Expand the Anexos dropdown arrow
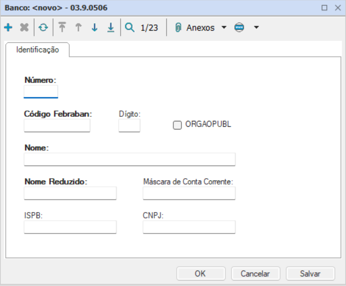The width and height of the screenshot is (346, 286). [224, 28]
